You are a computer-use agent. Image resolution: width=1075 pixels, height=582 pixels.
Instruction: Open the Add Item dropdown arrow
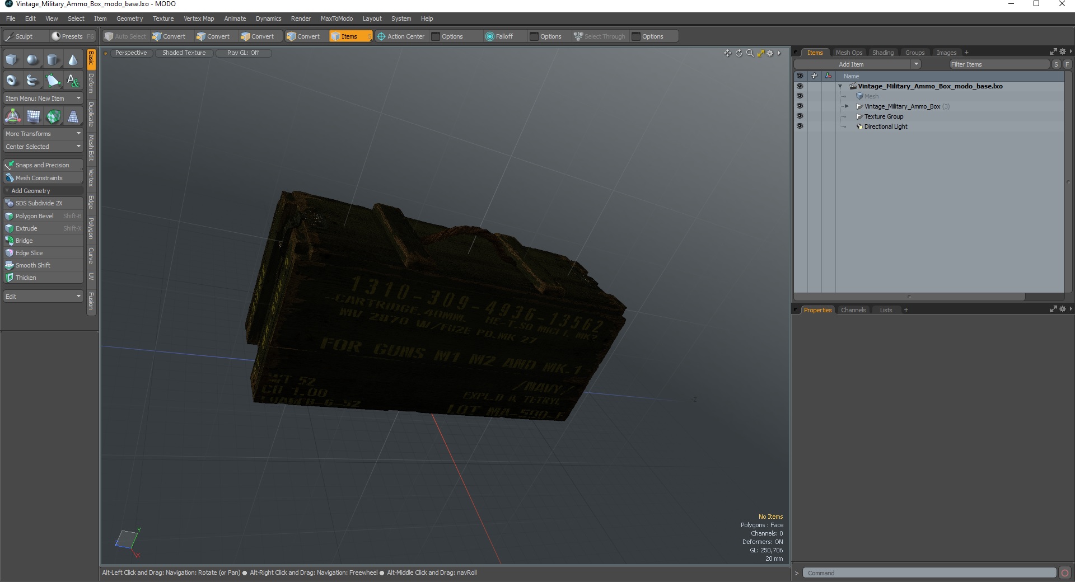pos(916,64)
